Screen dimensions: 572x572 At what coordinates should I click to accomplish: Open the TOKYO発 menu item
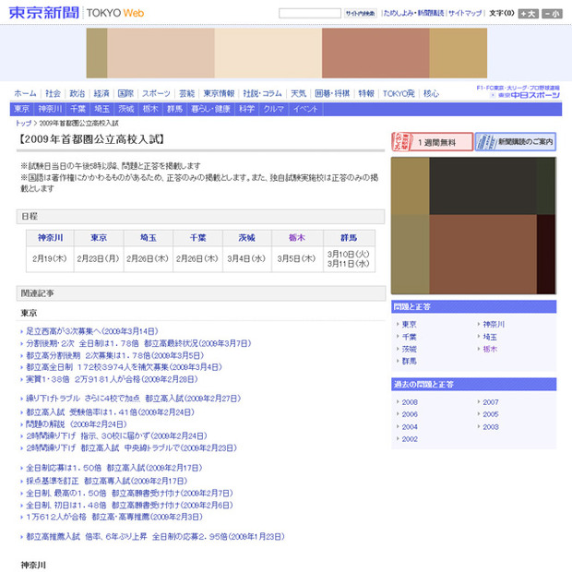pos(399,93)
